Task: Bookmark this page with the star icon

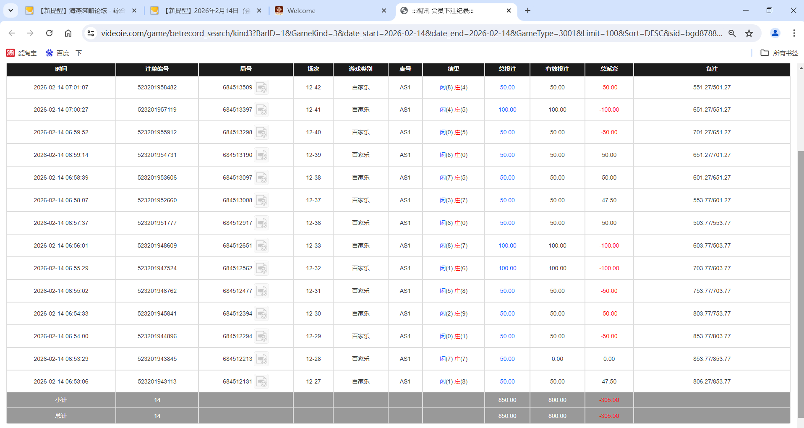Action: (749, 33)
